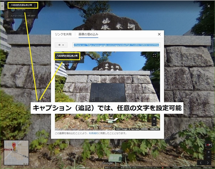Switch to the リンクを共有 tab
This screenshot has height=169, width=215.
coord(63,34)
